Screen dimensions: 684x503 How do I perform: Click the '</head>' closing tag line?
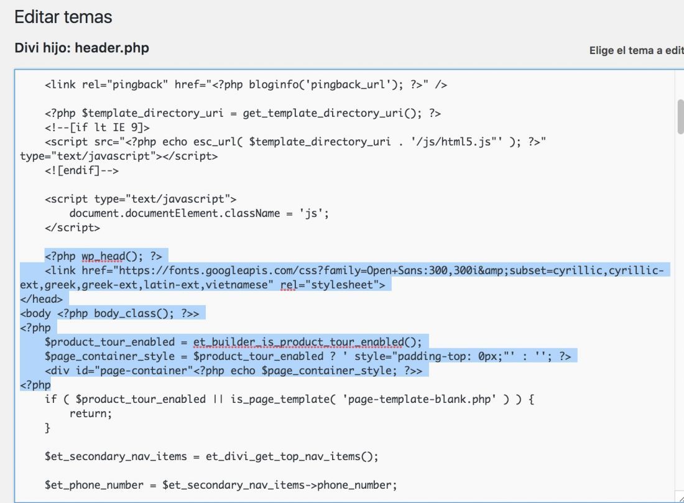coord(42,299)
